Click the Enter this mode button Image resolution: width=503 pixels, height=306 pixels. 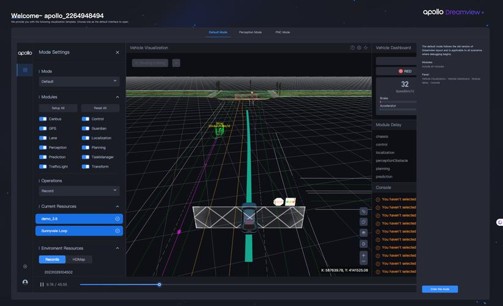point(440,289)
